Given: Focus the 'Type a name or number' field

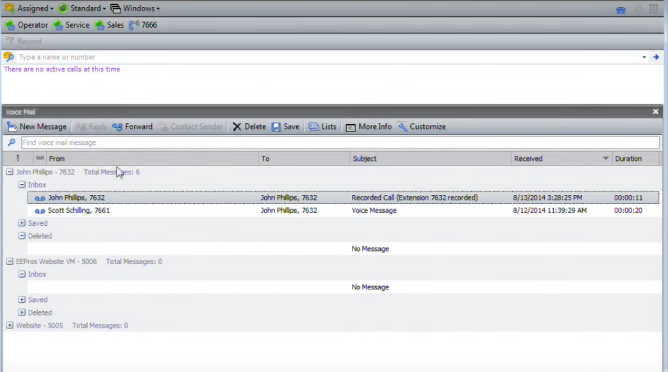Looking at the screenshot, I should 328,56.
